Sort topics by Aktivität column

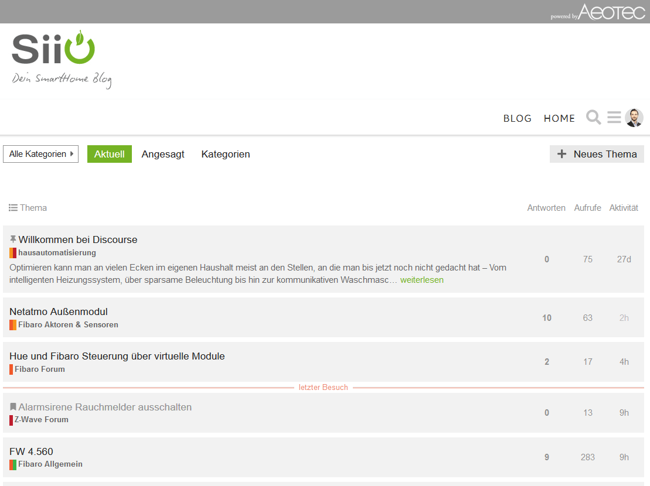point(624,208)
